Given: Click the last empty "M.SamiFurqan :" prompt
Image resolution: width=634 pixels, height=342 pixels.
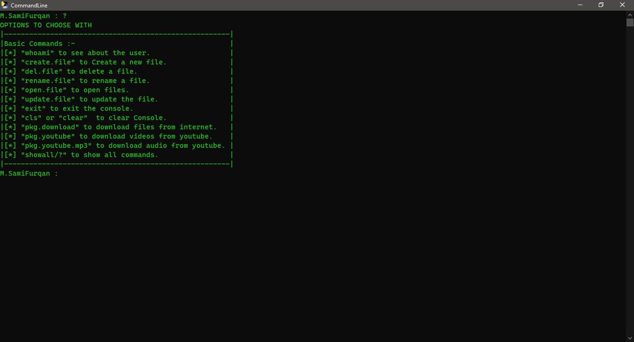Looking at the screenshot, I should pos(29,173).
